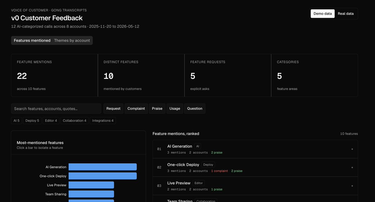Click the '1 complaint' label on One-click Deploy
This screenshot has height=202, width=375.
pos(220,171)
